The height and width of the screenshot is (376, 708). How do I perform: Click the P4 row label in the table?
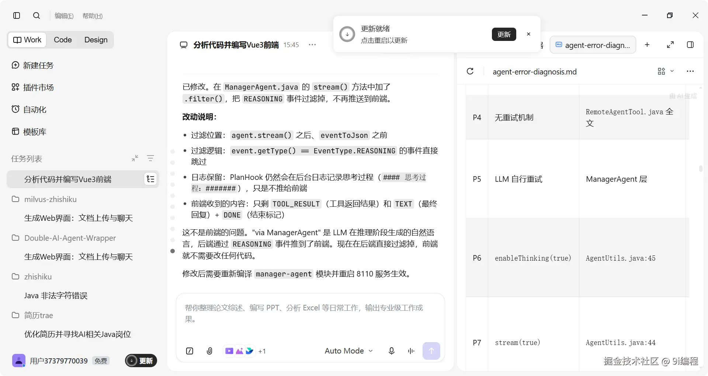tap(477, 118)
